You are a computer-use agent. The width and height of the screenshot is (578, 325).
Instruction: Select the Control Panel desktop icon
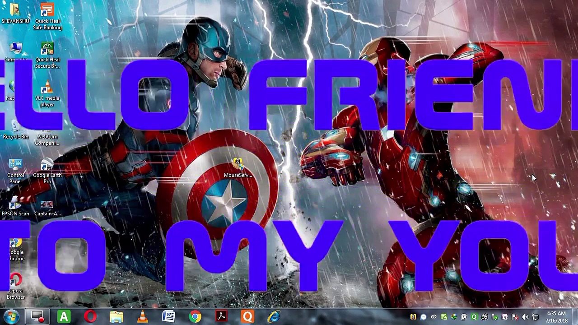pos(15,171)
